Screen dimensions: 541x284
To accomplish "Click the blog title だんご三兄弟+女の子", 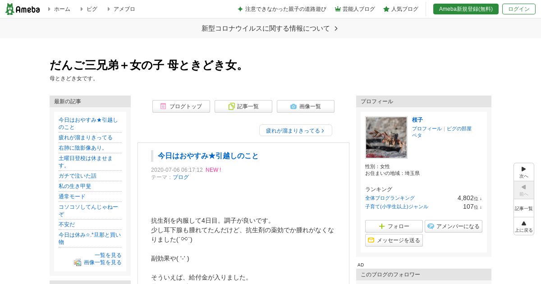I will tap(148, 65).
